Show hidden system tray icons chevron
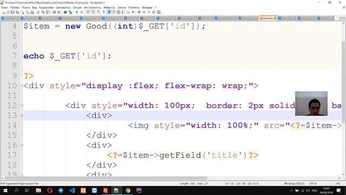This screenshot has width=346, height=195. [291, 190]
